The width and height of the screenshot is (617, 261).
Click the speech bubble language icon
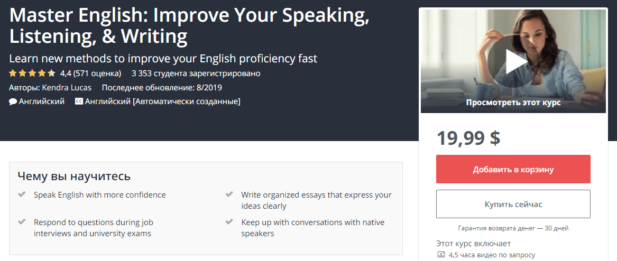13,101
